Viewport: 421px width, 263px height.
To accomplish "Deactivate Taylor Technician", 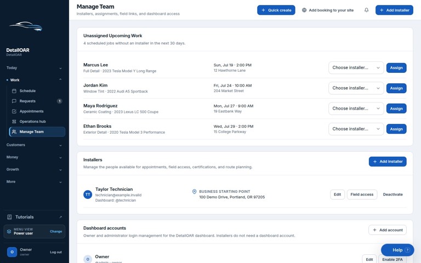I will point(392,195).
